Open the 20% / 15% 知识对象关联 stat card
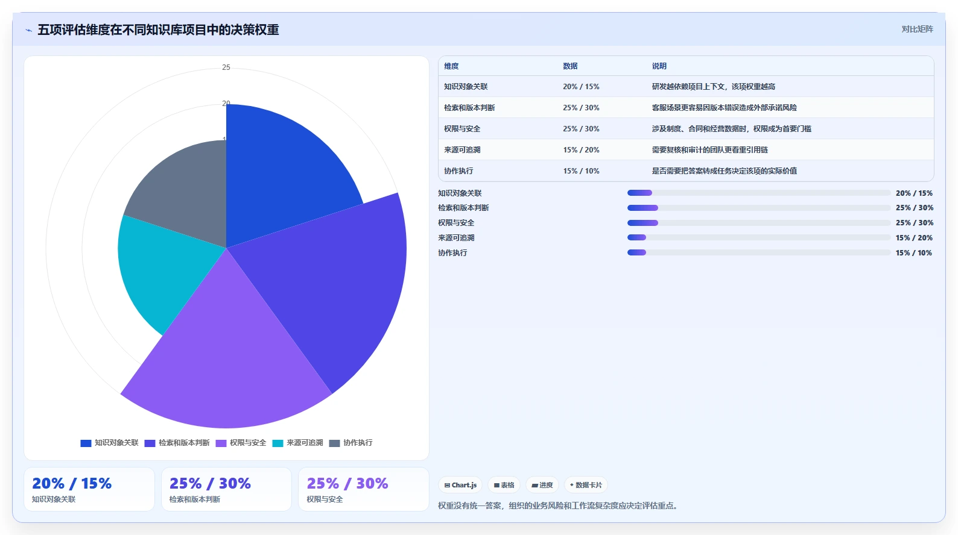 tap(89, 489)
